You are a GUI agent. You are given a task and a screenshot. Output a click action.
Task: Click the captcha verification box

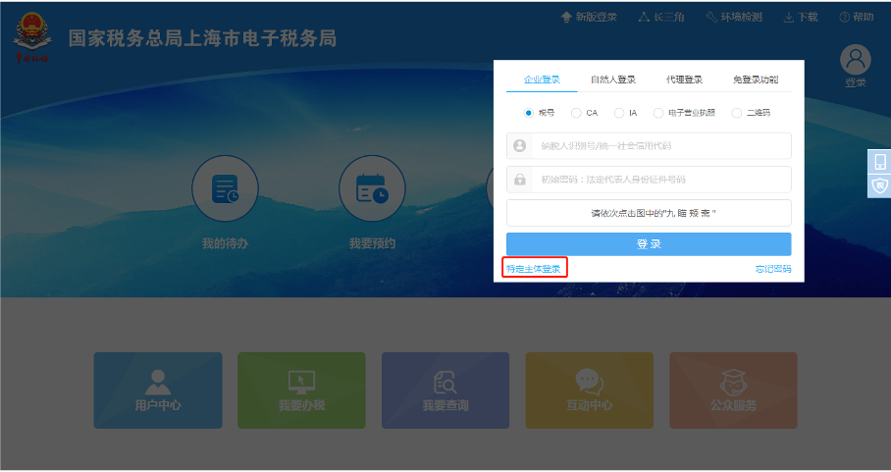(x=649, y=213)
